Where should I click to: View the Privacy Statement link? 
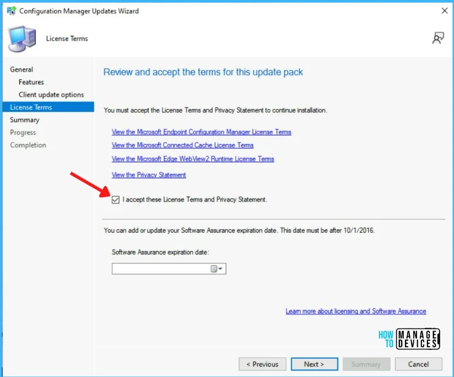(x=149, y=175)
